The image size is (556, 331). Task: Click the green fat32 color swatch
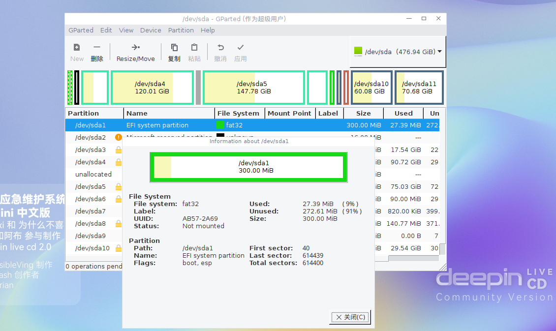(x=220, y=125)
